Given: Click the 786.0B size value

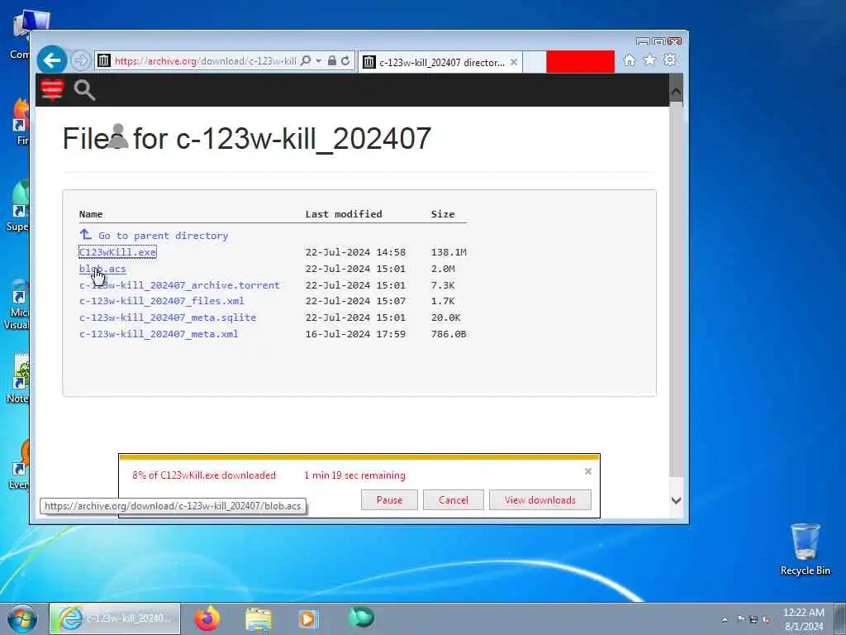Looking at the screenshot, I should click(449, 334).
